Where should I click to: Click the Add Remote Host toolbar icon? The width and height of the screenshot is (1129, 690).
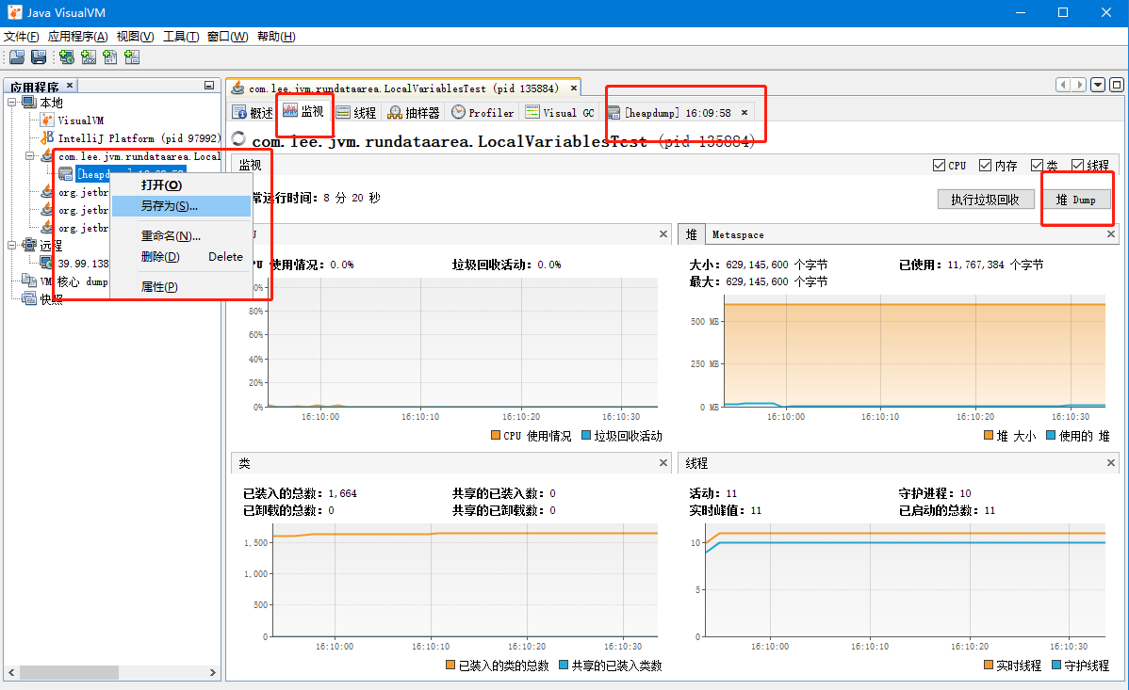click(x=66, y=56)
